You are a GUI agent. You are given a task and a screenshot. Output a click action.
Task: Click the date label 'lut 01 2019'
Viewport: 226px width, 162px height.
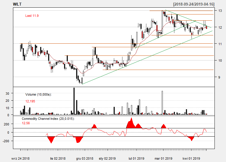tap(137, 158)
